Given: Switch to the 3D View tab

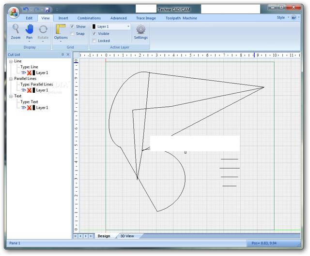Looking at the screenshot, I should click(130, 236).
